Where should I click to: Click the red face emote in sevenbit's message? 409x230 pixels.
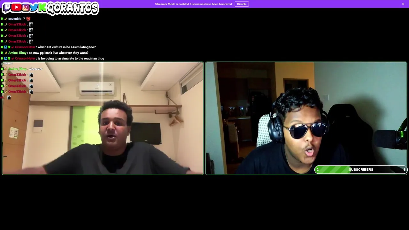28,19
